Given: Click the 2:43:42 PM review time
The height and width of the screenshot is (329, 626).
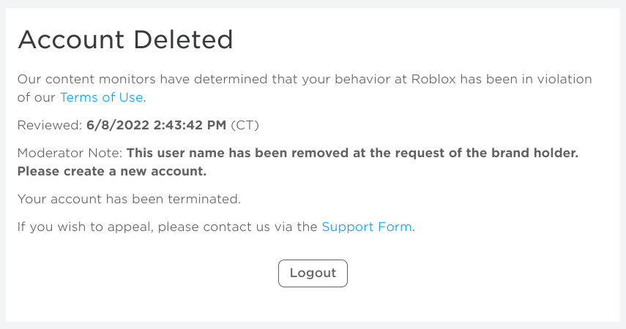Looking at the screenshot, I should click(x=187, y=125).
